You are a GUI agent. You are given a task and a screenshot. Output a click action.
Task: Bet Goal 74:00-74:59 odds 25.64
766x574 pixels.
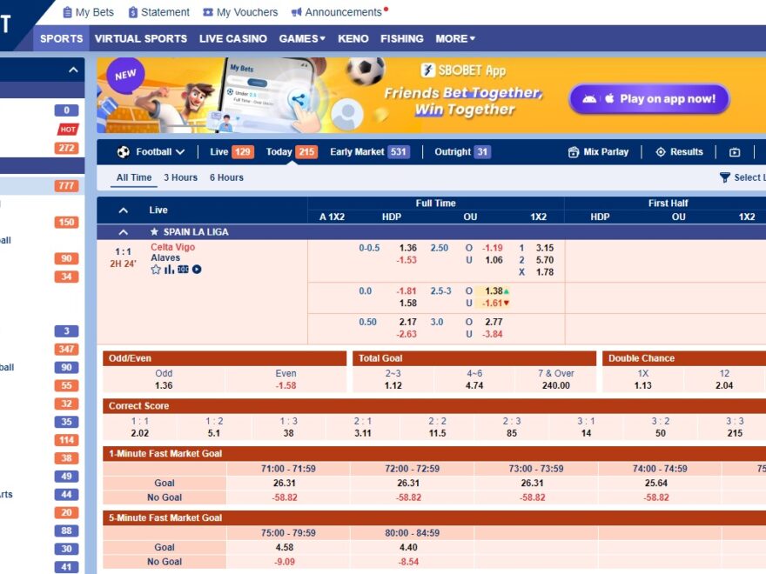tap(656, 484)
